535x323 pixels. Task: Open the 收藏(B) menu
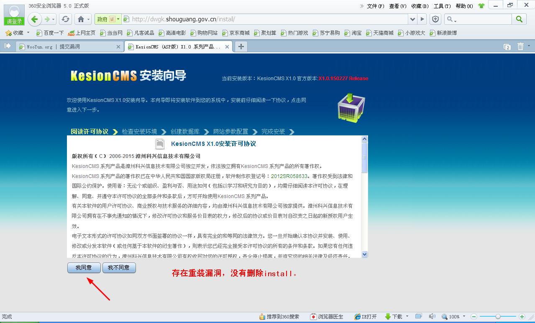420,6
